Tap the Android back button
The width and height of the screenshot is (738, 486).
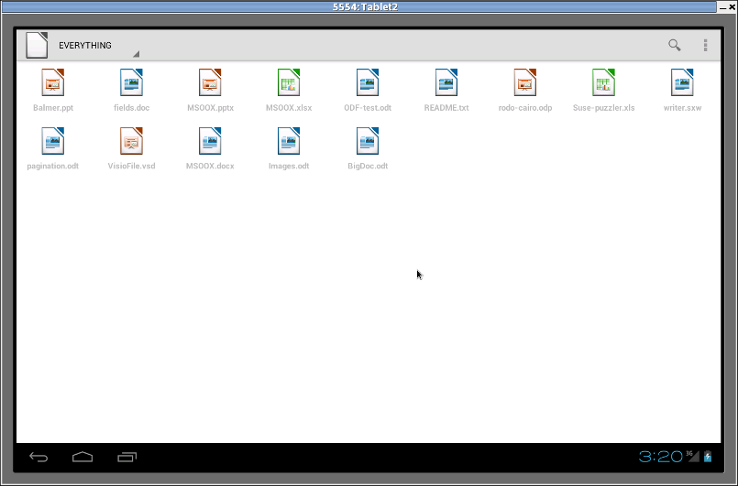(39, 457)
